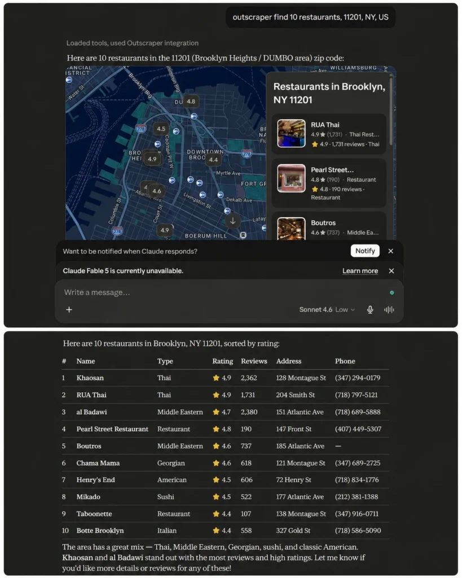Open voice mode waveform icon

click(389, 310)
